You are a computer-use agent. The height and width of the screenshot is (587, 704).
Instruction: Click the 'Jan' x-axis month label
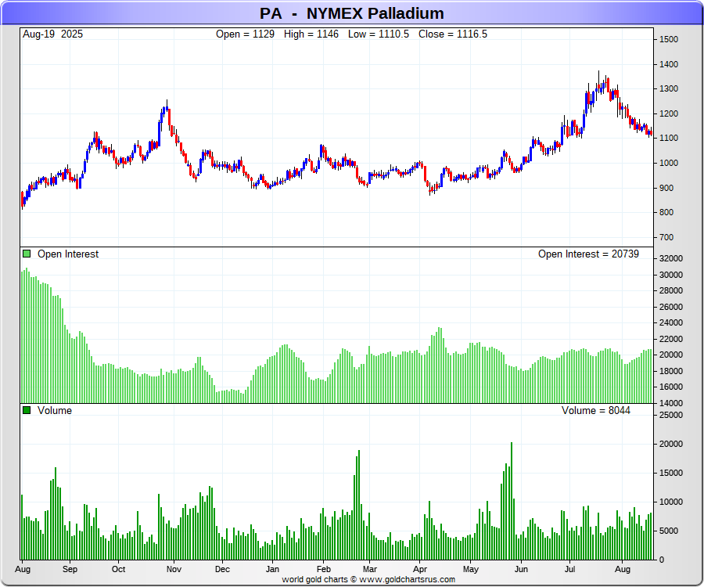pos(272,569)
